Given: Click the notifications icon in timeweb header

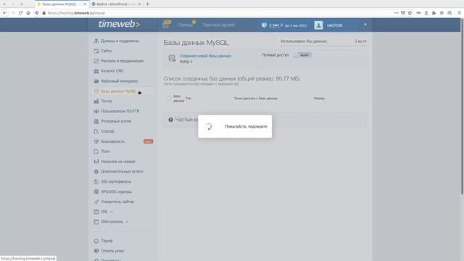Looking at the screenshot, I should [x=167, y=24].
